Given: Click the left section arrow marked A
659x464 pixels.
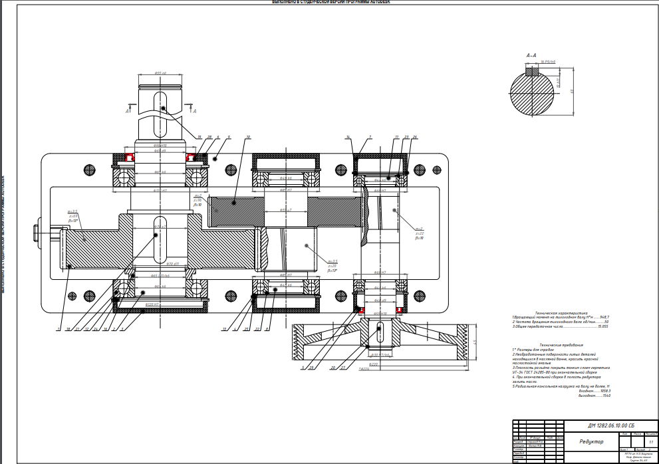Looking at the screenshot, I should coord(127,112).
